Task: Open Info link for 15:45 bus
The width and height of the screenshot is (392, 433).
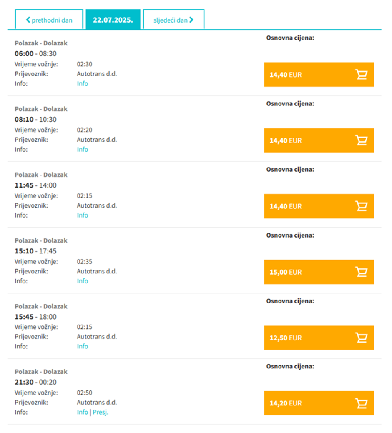Action: tap(82, 346)
